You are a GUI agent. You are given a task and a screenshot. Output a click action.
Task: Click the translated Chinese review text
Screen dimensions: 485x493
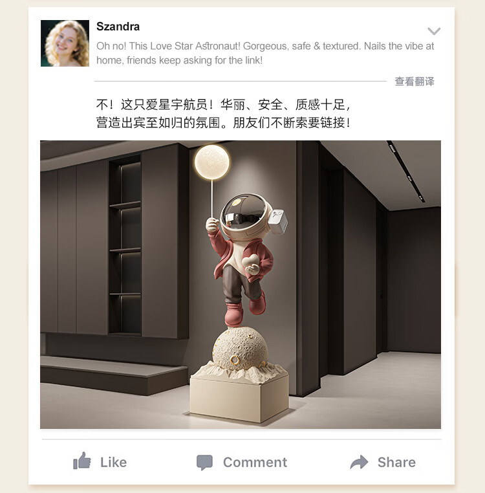coord(224,113)
